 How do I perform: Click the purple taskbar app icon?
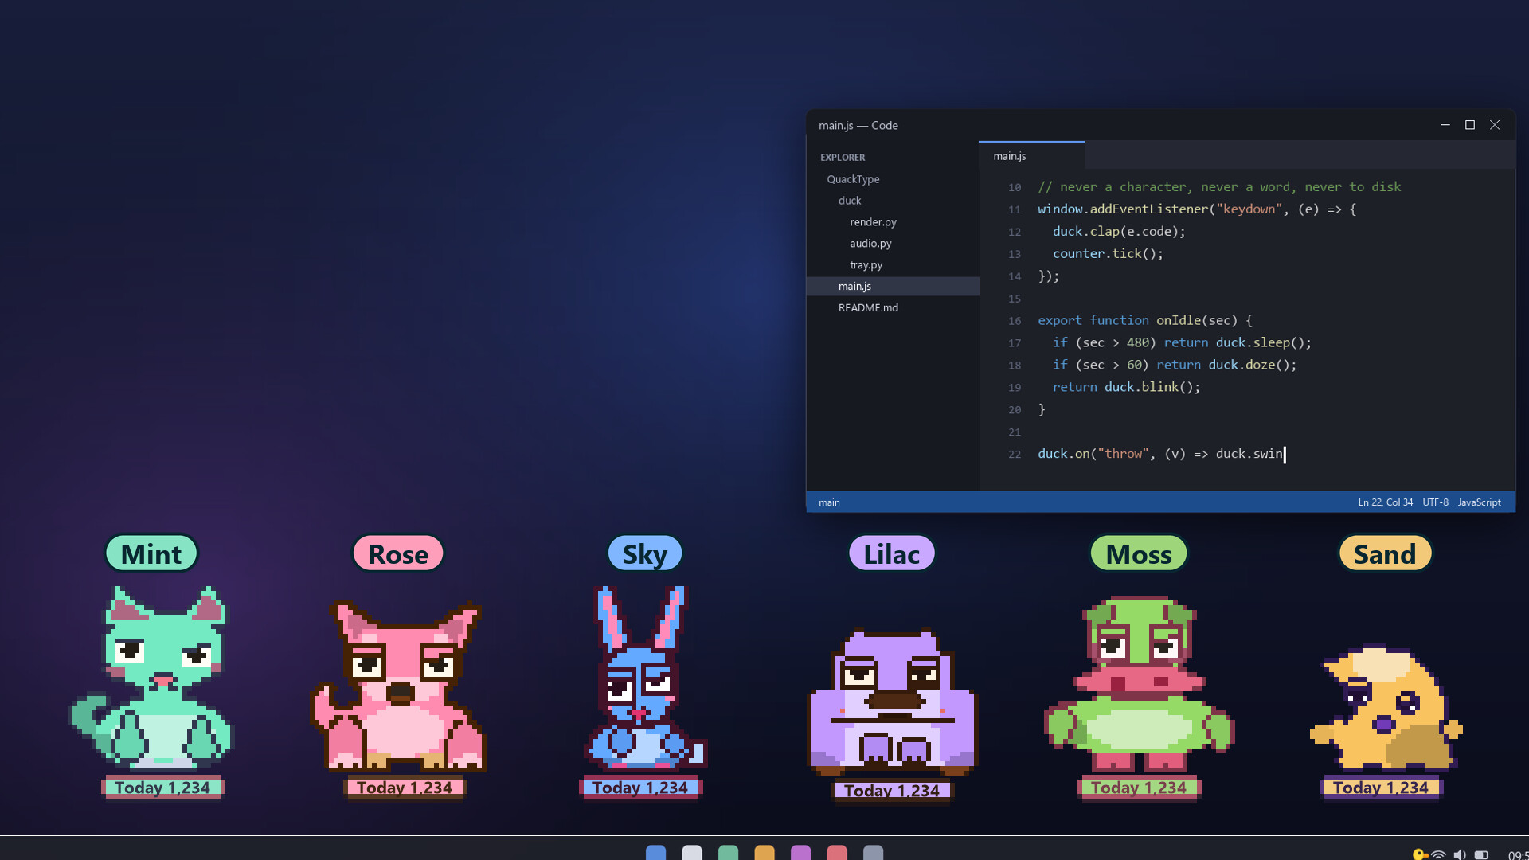point(800,853)
